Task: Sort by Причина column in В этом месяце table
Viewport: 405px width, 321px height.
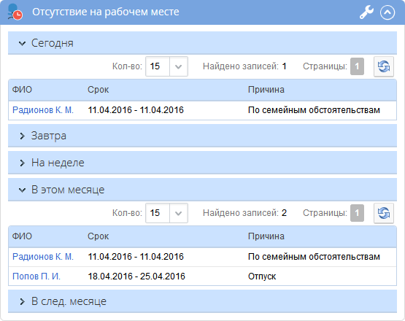Action: point(266,236)
